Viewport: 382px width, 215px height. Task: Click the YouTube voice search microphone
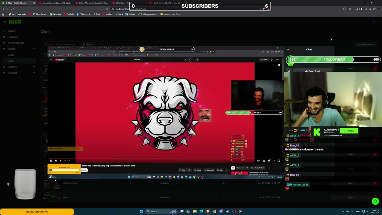coord(197,60)
